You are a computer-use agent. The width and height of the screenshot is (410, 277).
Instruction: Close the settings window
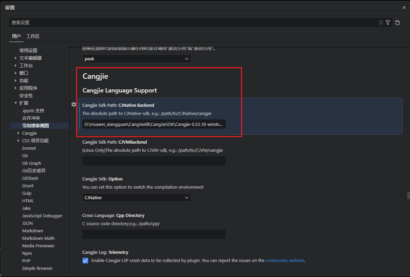click(x=404, y=8)
